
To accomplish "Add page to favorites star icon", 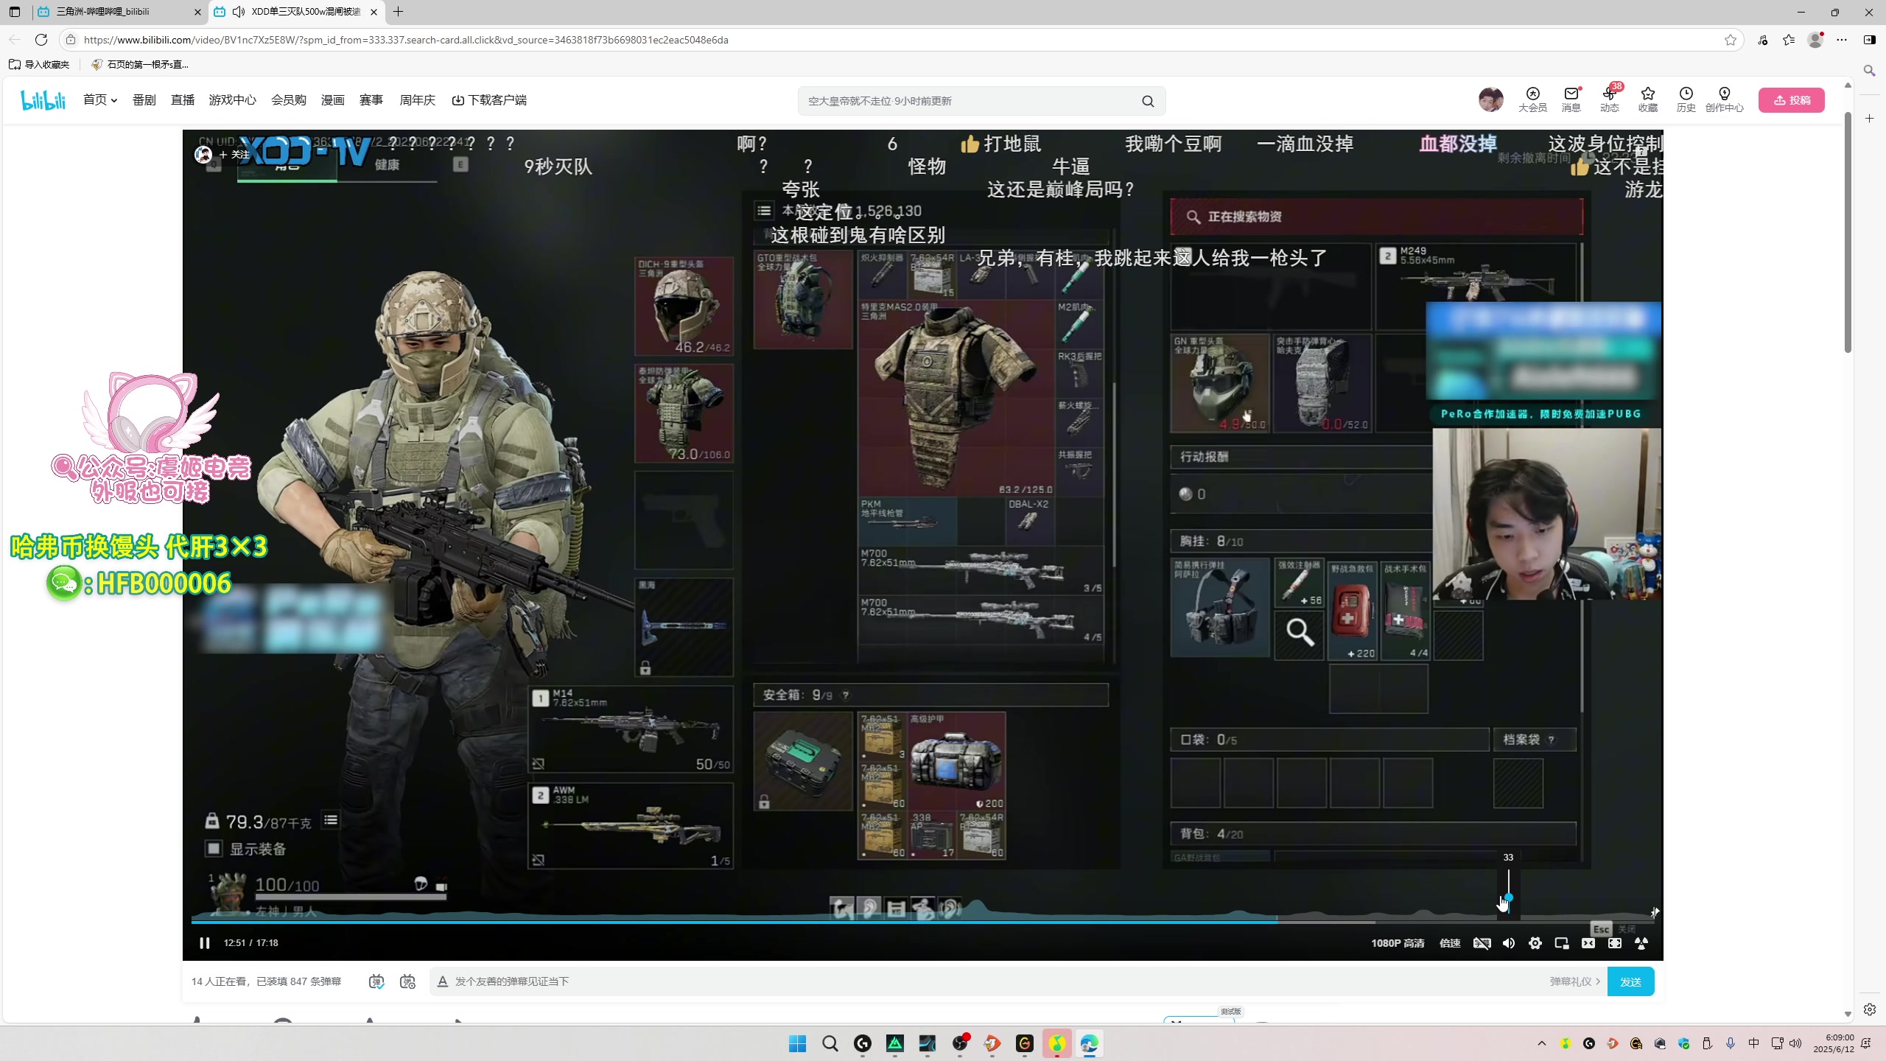I will [x=1731, y=40].
